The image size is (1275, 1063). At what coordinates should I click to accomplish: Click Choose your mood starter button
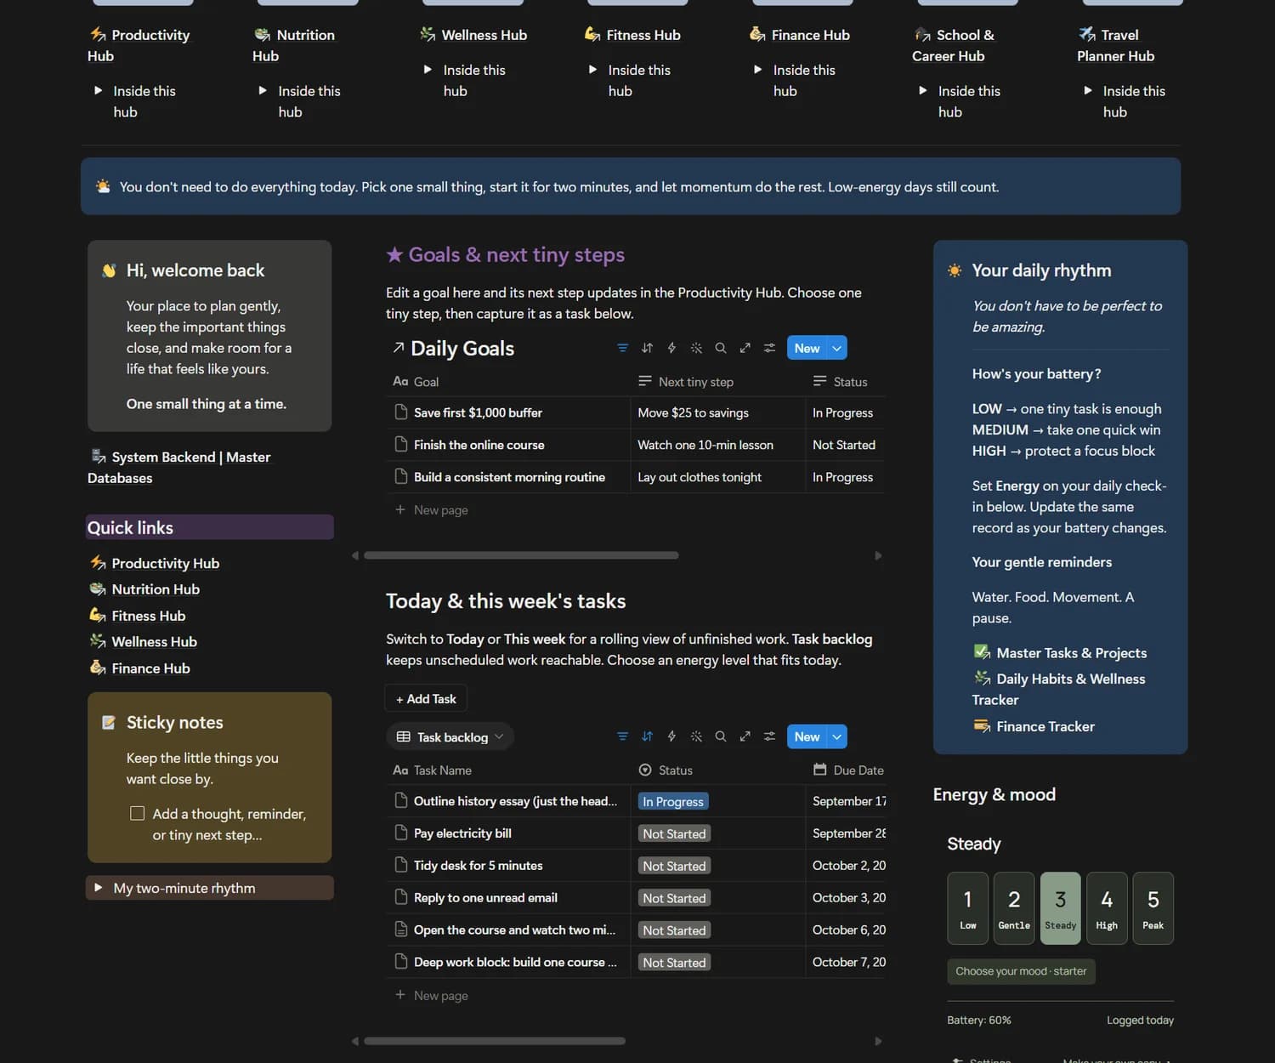(x=1021, y=971)
